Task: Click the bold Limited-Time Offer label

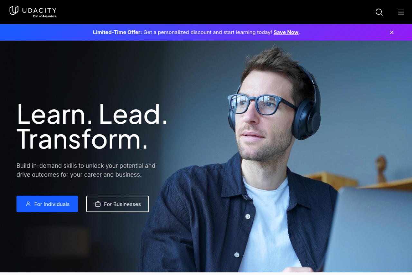Action: click(117, 32)
